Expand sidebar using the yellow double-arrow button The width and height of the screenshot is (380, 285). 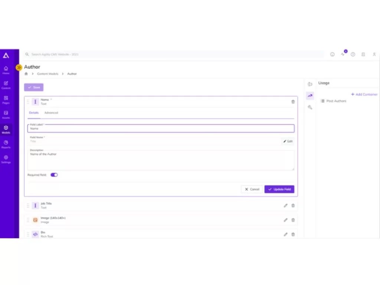pyautogui.click(x=19, y=68)
